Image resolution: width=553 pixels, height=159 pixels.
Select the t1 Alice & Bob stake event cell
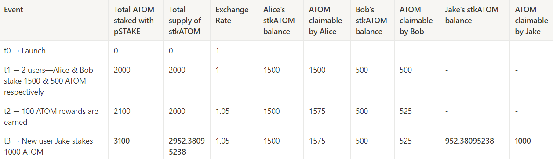pyautogui.click(x=48, y=81)
